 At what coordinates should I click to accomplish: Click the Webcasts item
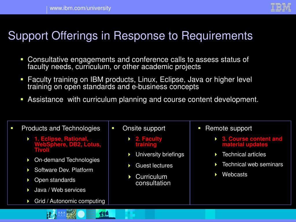click(x=235, y=174)
